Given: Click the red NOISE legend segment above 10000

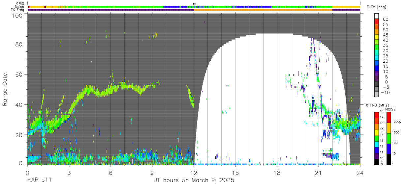Looking at the screenshot, I should point(389,117).
